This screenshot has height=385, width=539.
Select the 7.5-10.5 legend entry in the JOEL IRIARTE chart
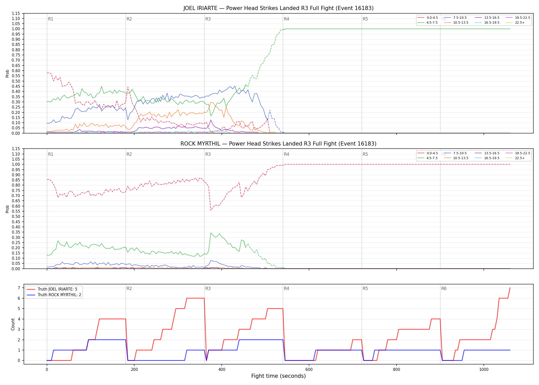pyautogui.click(x=455, y=18)
